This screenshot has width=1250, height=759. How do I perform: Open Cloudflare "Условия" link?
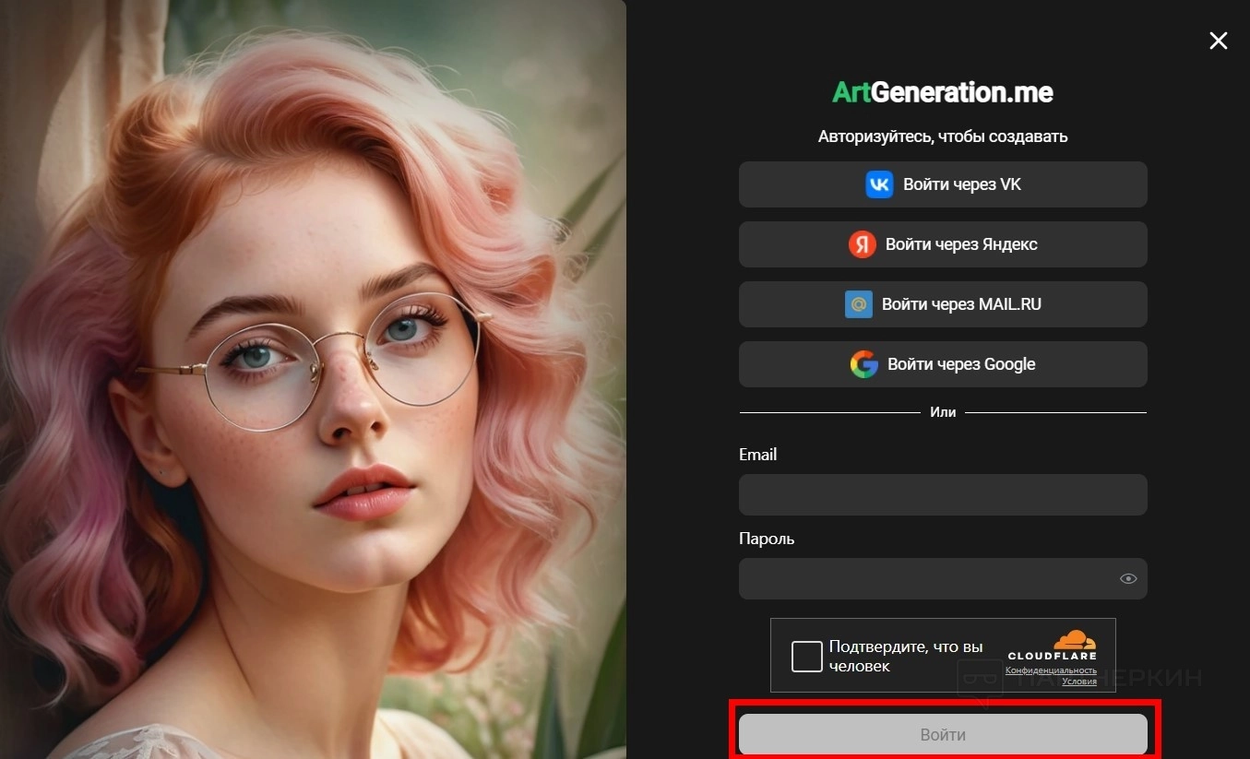[x=1079, y=682]
